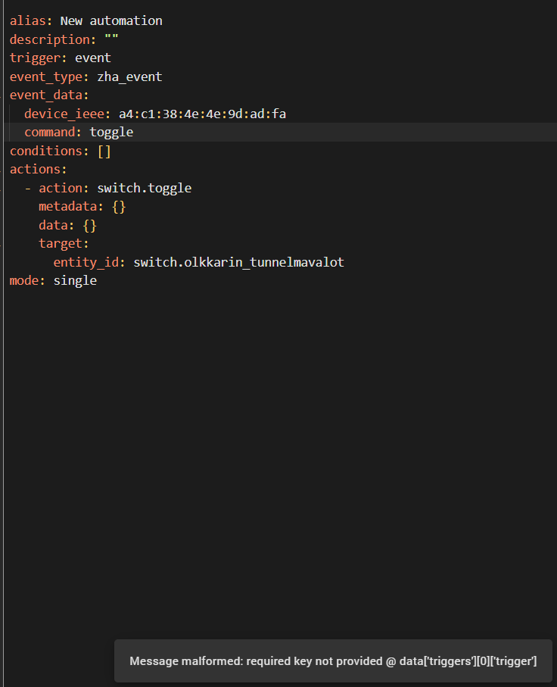Click the zha_event event type value

point(129,77)
